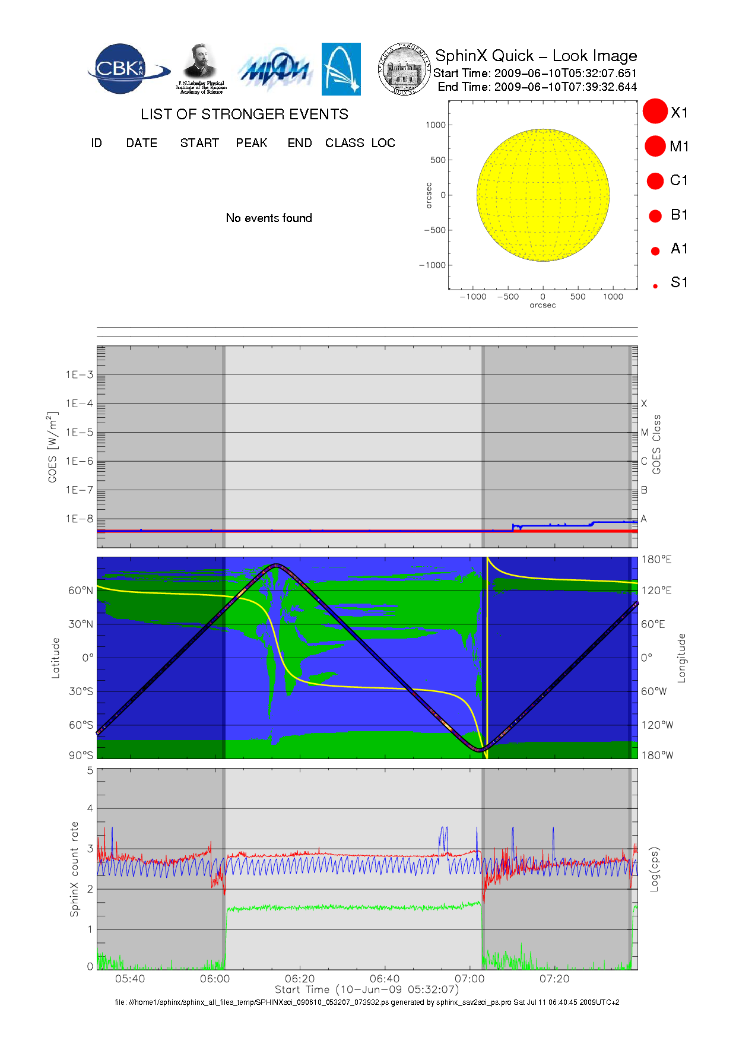This screenshot has height=1041, width=736.
Task: Click the Lebedev Physical Institute portrait logo
Action: [201, 69]
